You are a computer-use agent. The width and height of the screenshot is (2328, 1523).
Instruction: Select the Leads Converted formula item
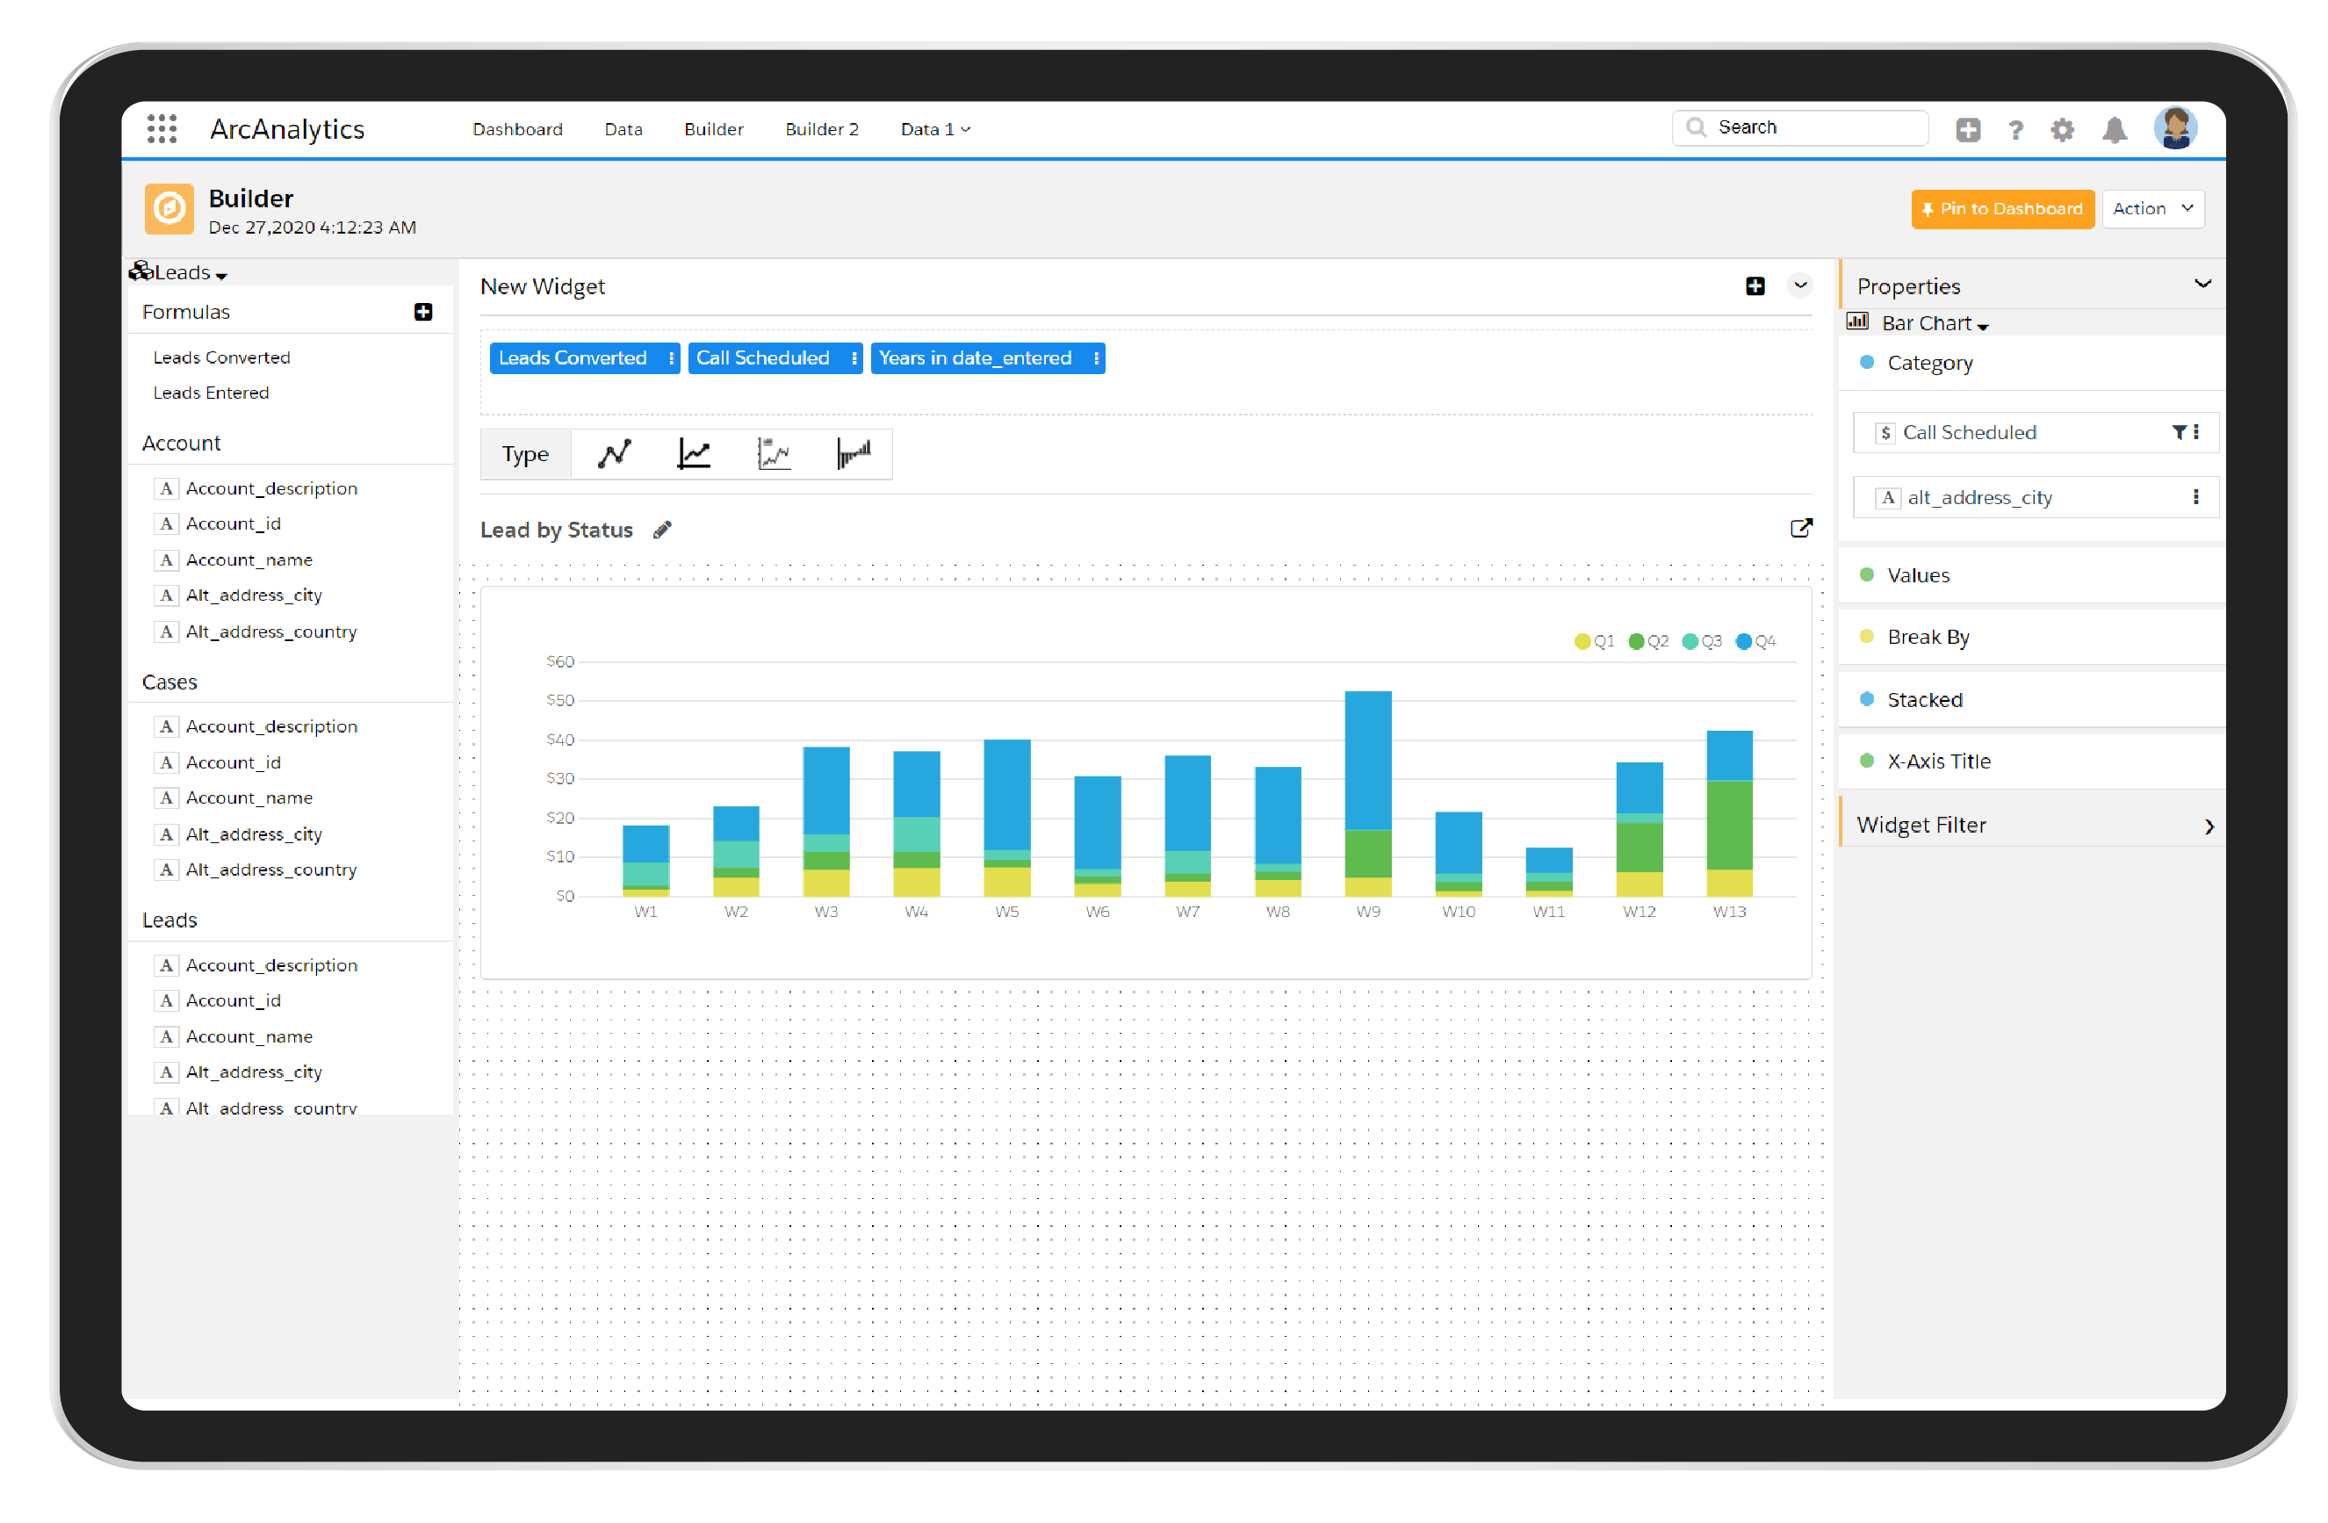click(222, 357)
